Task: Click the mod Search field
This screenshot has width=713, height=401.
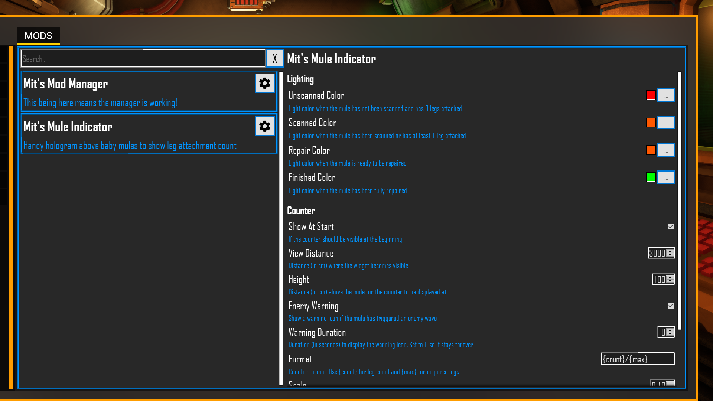Action: (x=143, y=58)
